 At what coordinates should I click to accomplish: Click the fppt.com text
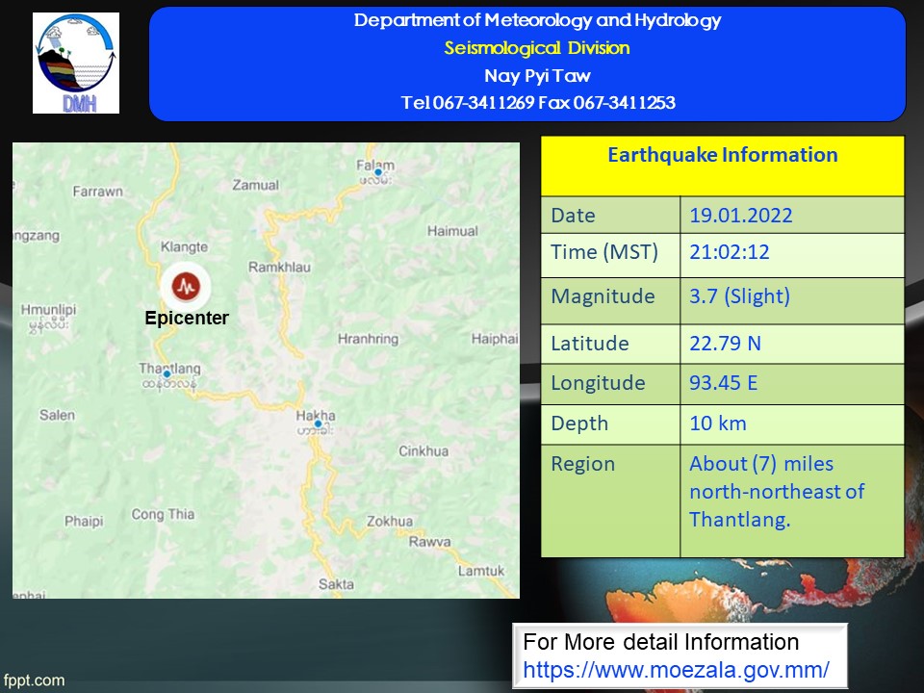35,680
